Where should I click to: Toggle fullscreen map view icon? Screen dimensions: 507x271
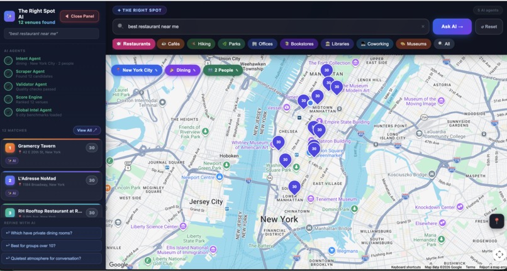coord(499,255)
